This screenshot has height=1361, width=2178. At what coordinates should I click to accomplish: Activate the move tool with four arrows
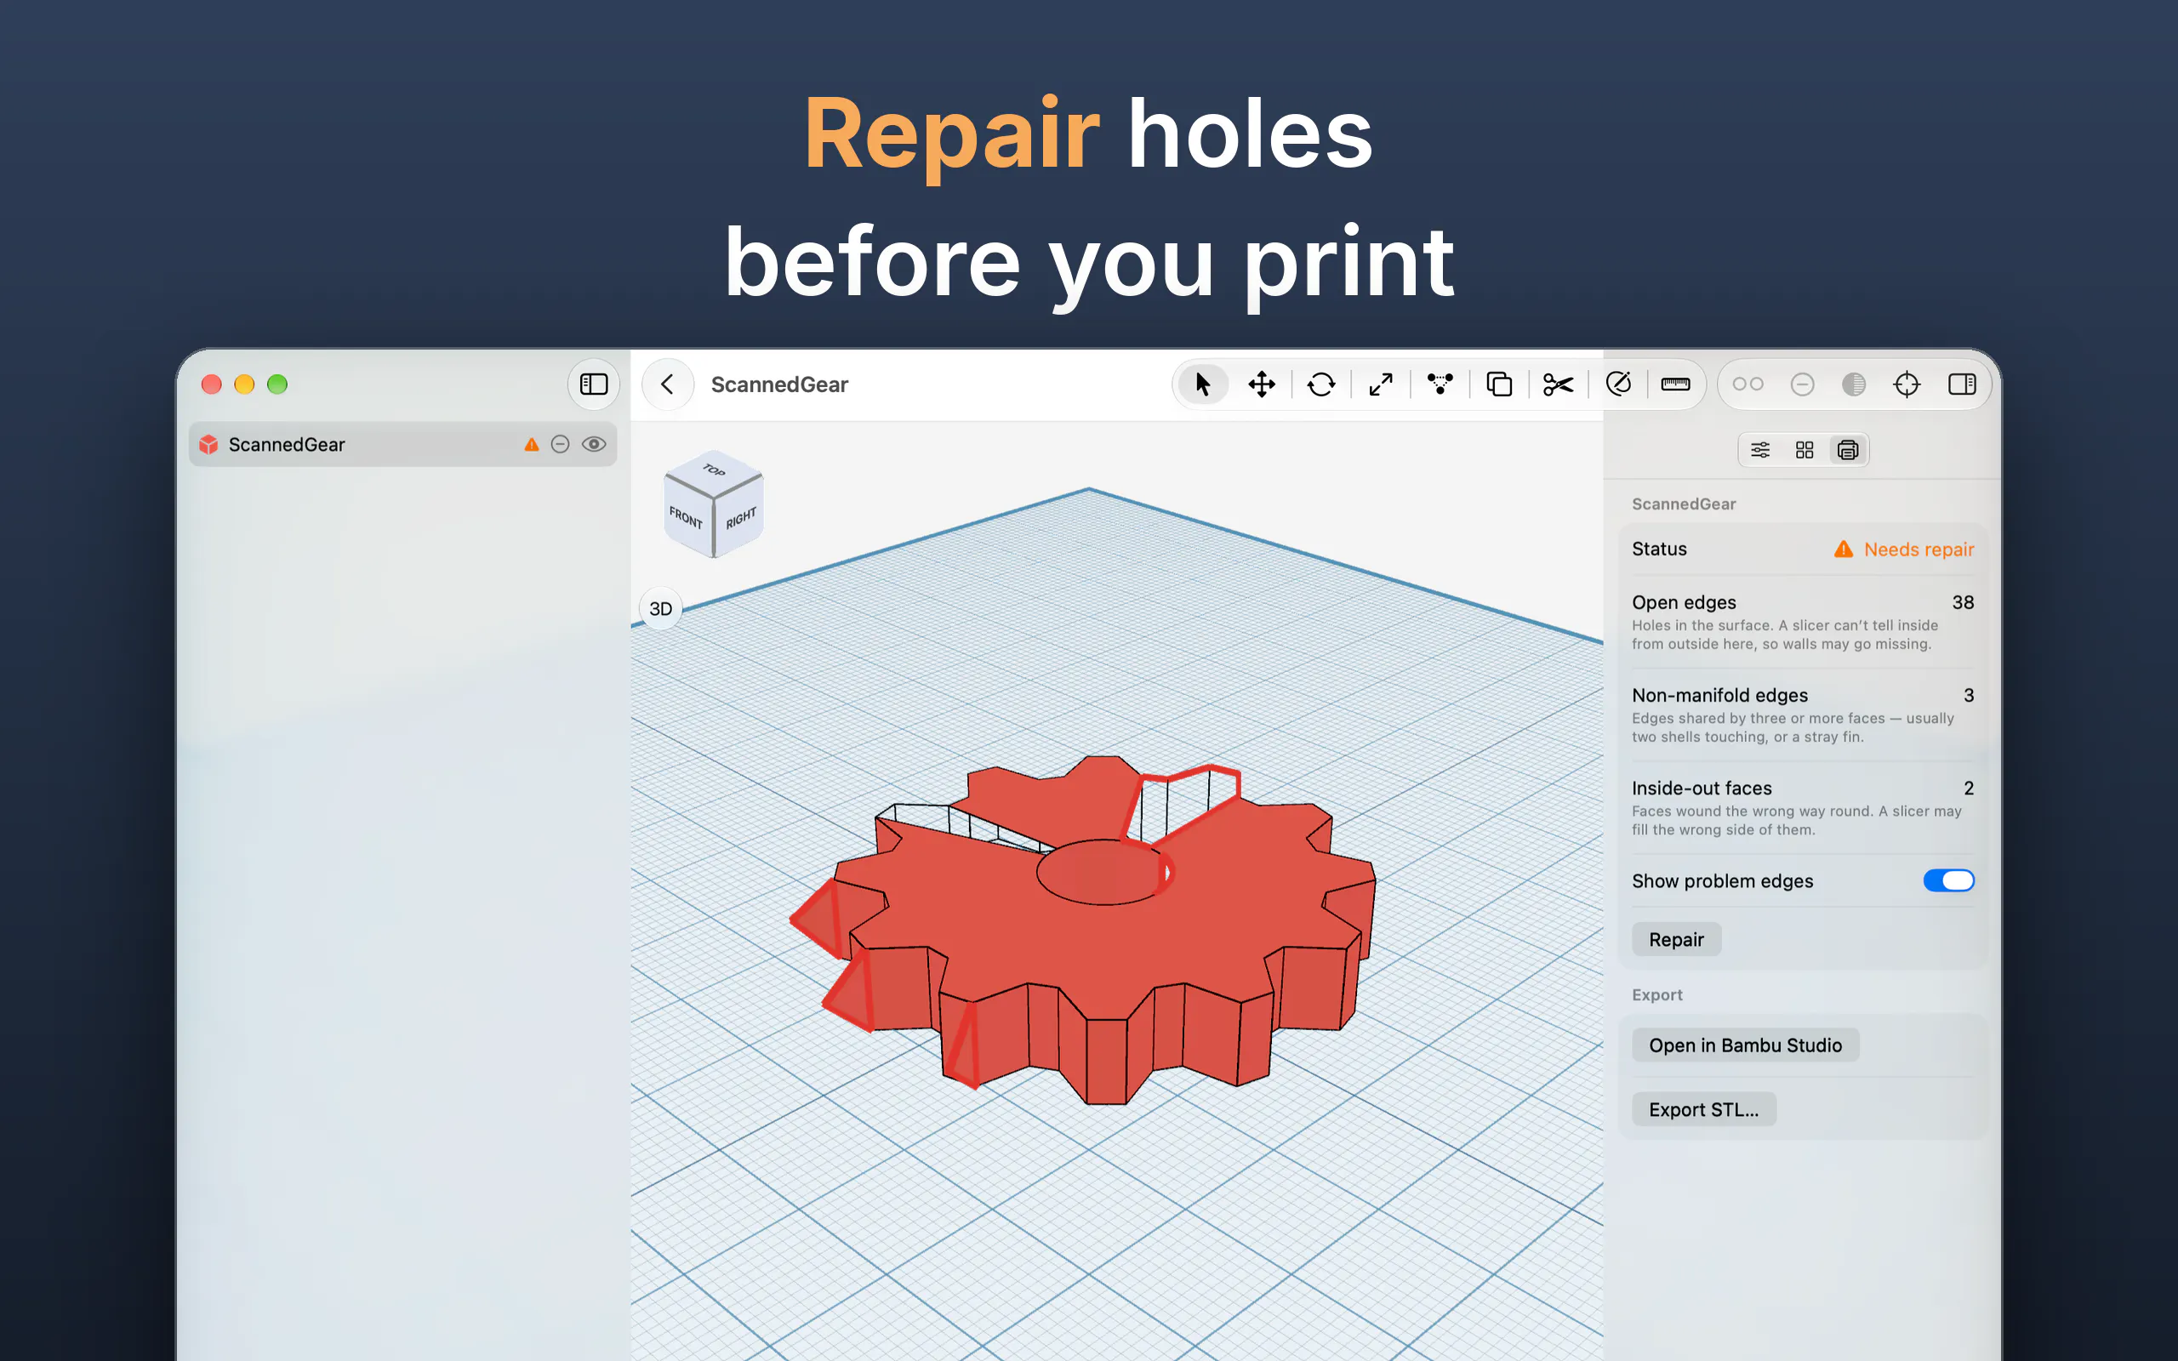1262,384
